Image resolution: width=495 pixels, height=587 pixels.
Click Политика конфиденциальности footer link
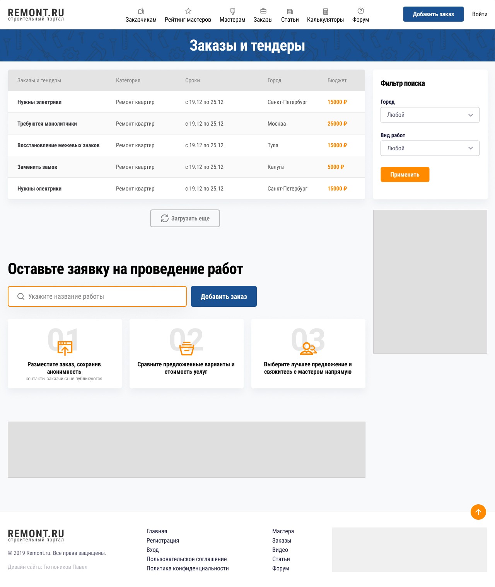[188, 568]
